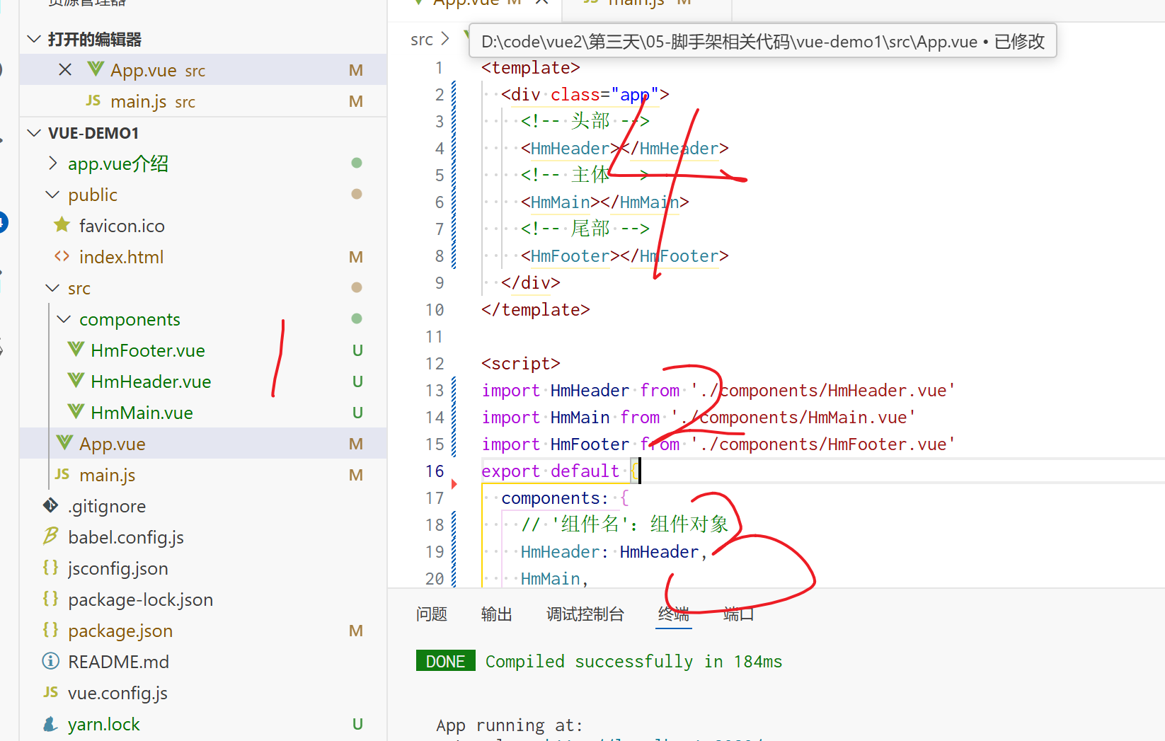Click the status dot on app.vue介绍 folder

click(357, 163)
